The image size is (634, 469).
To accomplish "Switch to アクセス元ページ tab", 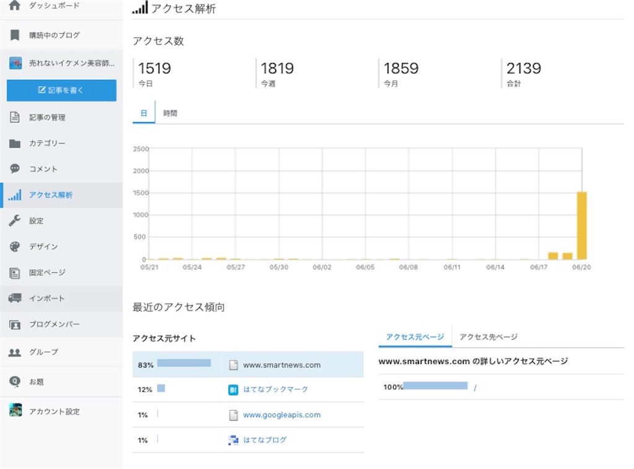I will point(415,337).
